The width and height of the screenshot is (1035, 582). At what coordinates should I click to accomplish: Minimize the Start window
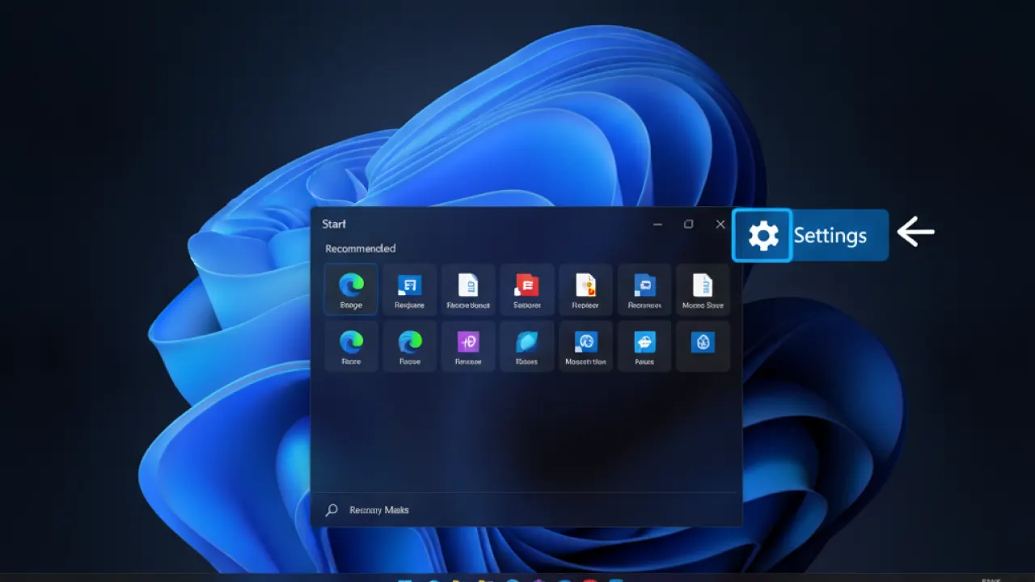click(658, 224)
